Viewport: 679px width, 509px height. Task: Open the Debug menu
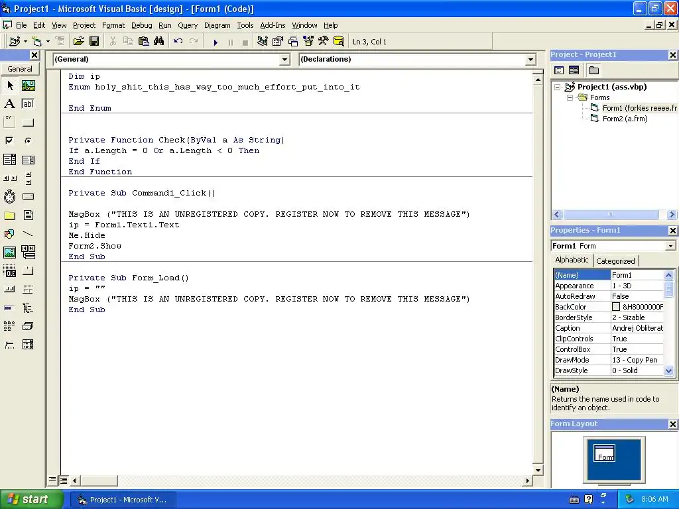[142, 25]
